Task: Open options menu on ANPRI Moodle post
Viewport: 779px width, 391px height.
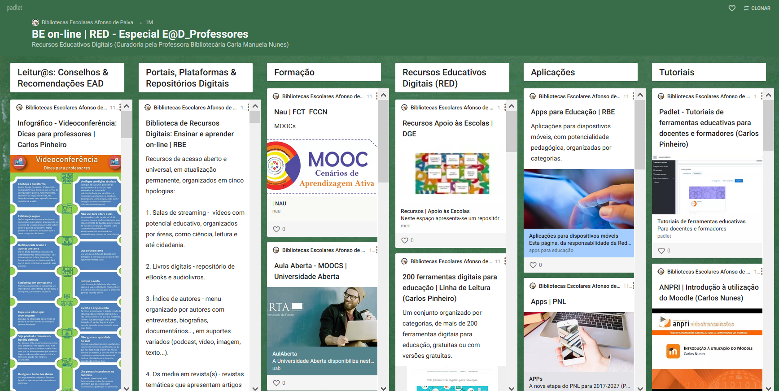Action: pos(761,272)
